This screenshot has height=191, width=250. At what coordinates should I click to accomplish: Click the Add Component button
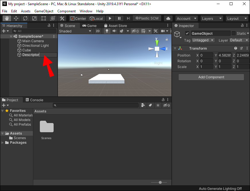point(211,77)
